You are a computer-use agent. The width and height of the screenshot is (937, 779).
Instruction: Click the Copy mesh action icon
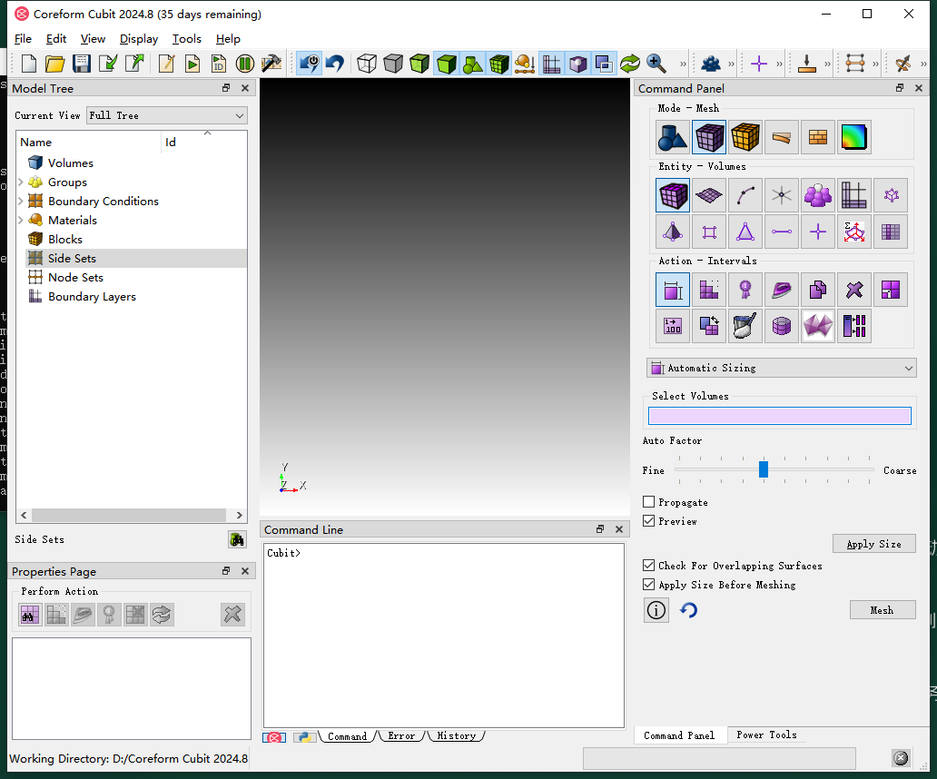[818, 290]
